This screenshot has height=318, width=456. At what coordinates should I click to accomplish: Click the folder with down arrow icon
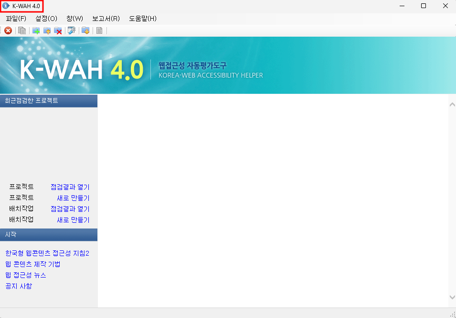click(x=85, y=30)
